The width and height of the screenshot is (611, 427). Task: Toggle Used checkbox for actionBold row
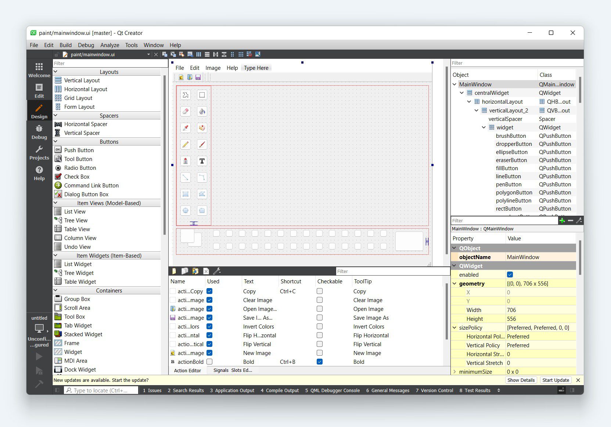[x=209, y=362]
